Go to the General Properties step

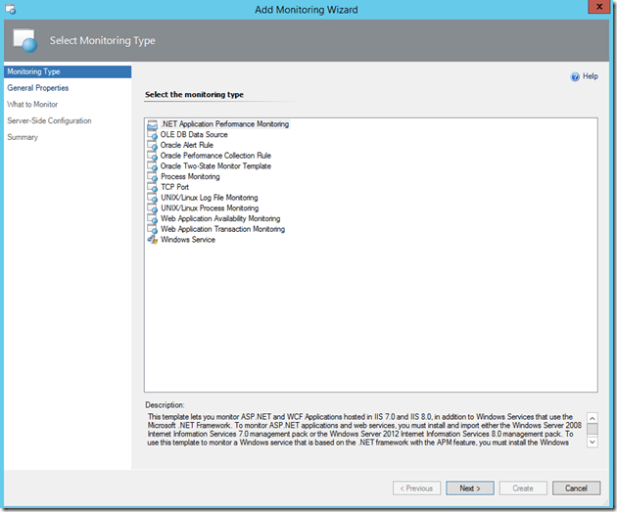coord(37,88)
